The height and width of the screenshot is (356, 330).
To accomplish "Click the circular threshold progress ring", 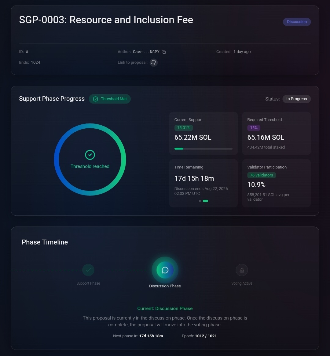I will (90, 159).
